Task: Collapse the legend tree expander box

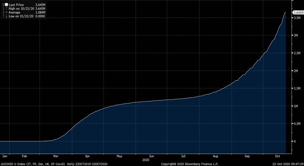Action: [3, 5]
